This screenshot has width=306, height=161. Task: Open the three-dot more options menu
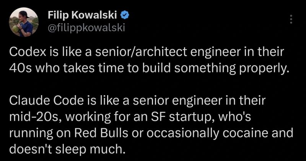291,19
